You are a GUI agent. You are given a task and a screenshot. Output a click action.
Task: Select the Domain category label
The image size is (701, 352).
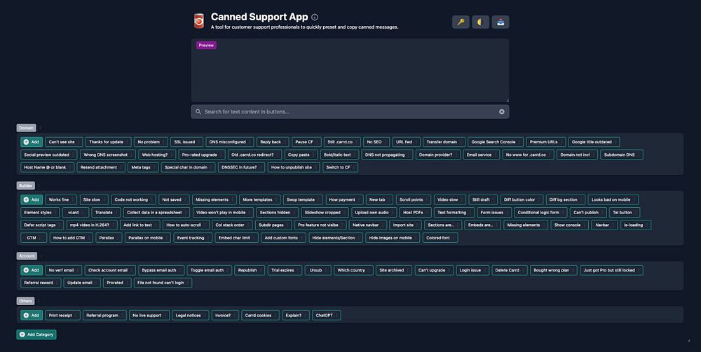[26, 127]
